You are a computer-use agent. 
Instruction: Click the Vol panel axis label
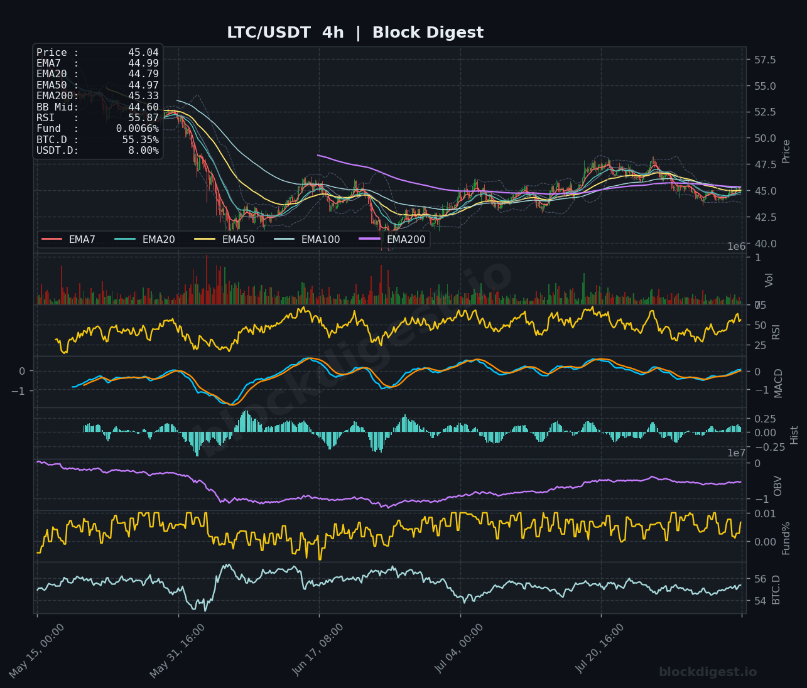tap(769, 280)
